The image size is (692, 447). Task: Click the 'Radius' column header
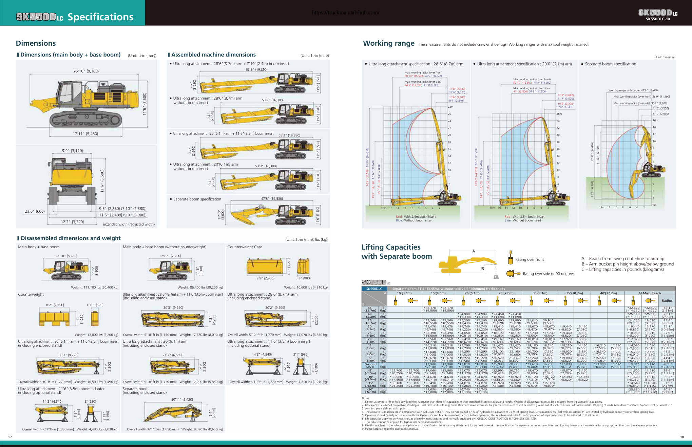667,300
